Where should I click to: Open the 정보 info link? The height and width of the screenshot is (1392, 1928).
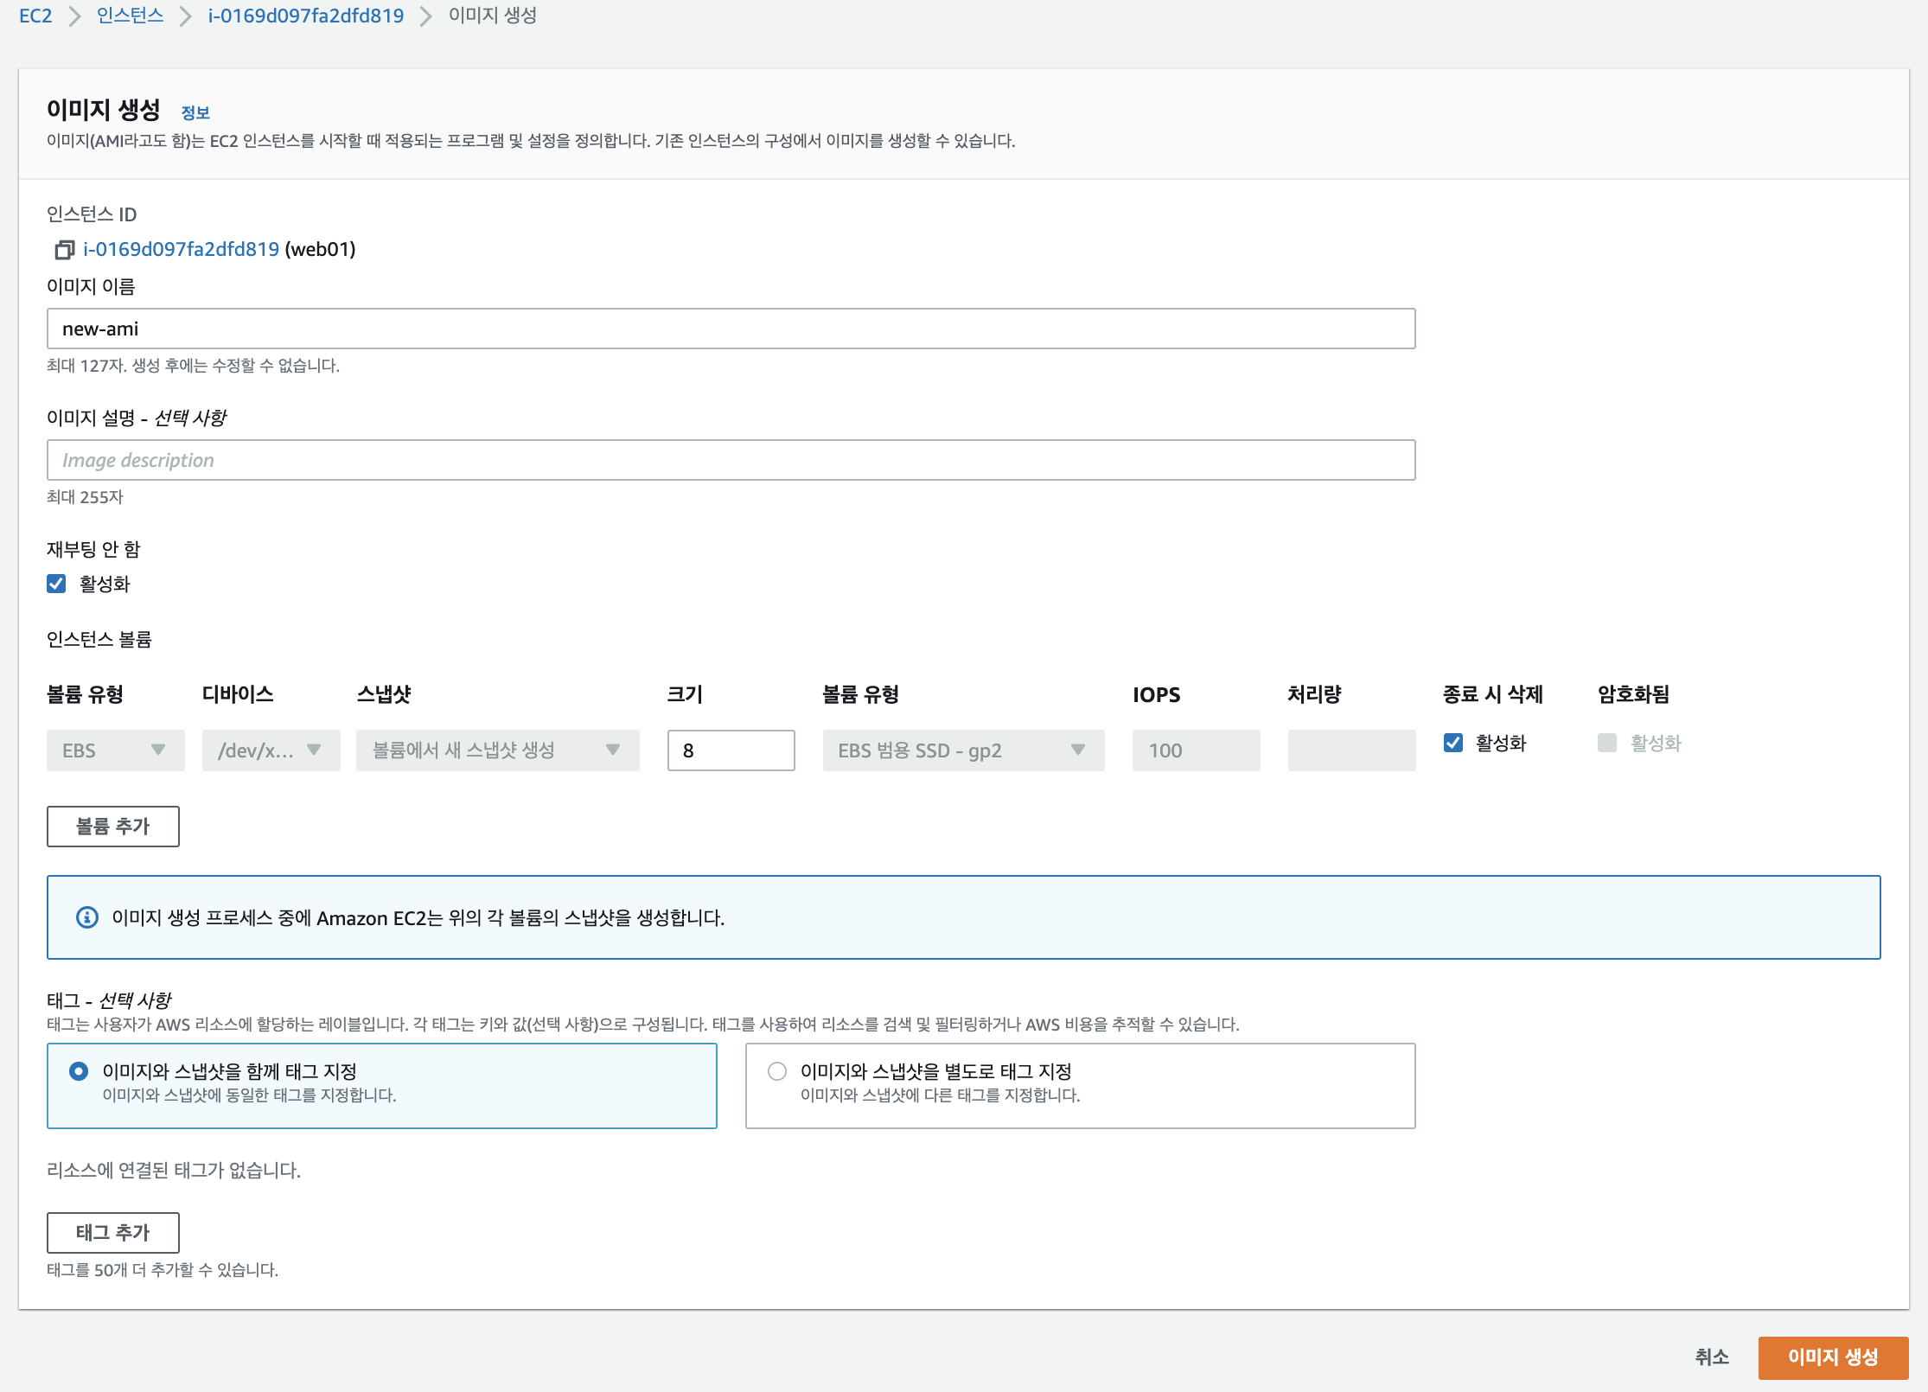click(x=195, y=112)
